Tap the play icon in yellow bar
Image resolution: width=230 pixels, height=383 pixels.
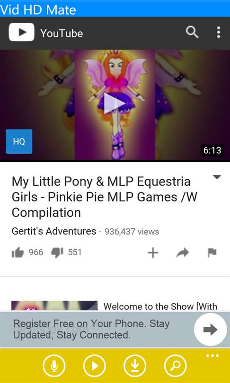(94, 366)
